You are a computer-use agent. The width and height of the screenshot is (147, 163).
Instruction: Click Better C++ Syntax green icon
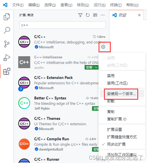click(24, 103)
